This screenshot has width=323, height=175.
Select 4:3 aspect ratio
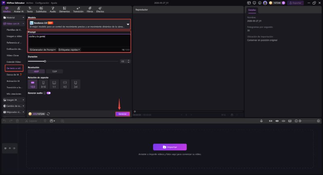coord(65,84)
